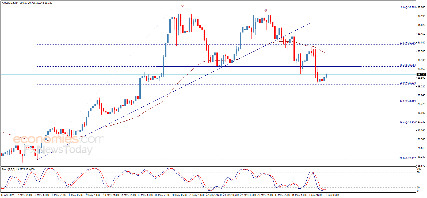Image resolution: width=427 pixels, height=198 pixels.
Task: Click the 30.330 price axis label
Action: point(421,60)
